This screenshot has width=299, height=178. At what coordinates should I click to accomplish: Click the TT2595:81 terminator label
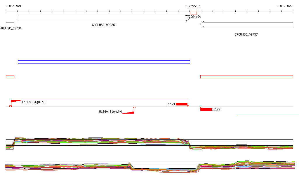(x=193, y=6)
